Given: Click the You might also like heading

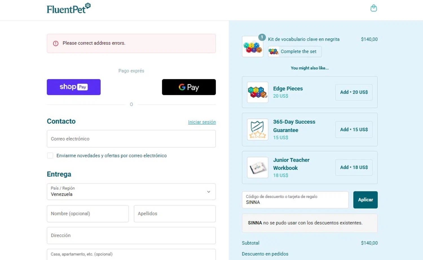Looking at the screenshot, I should click(310, 68).
